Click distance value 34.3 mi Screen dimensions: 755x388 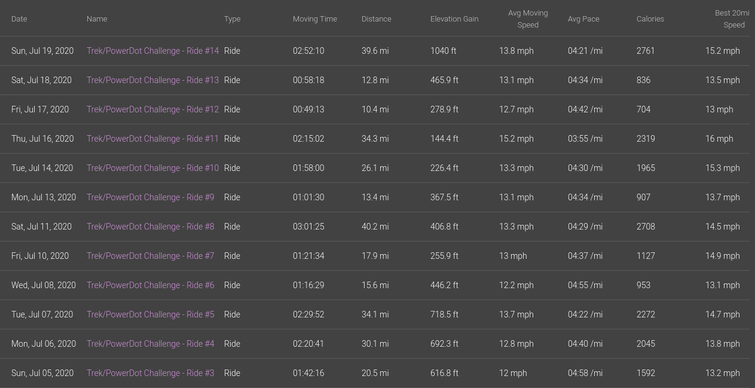[375, 139]
